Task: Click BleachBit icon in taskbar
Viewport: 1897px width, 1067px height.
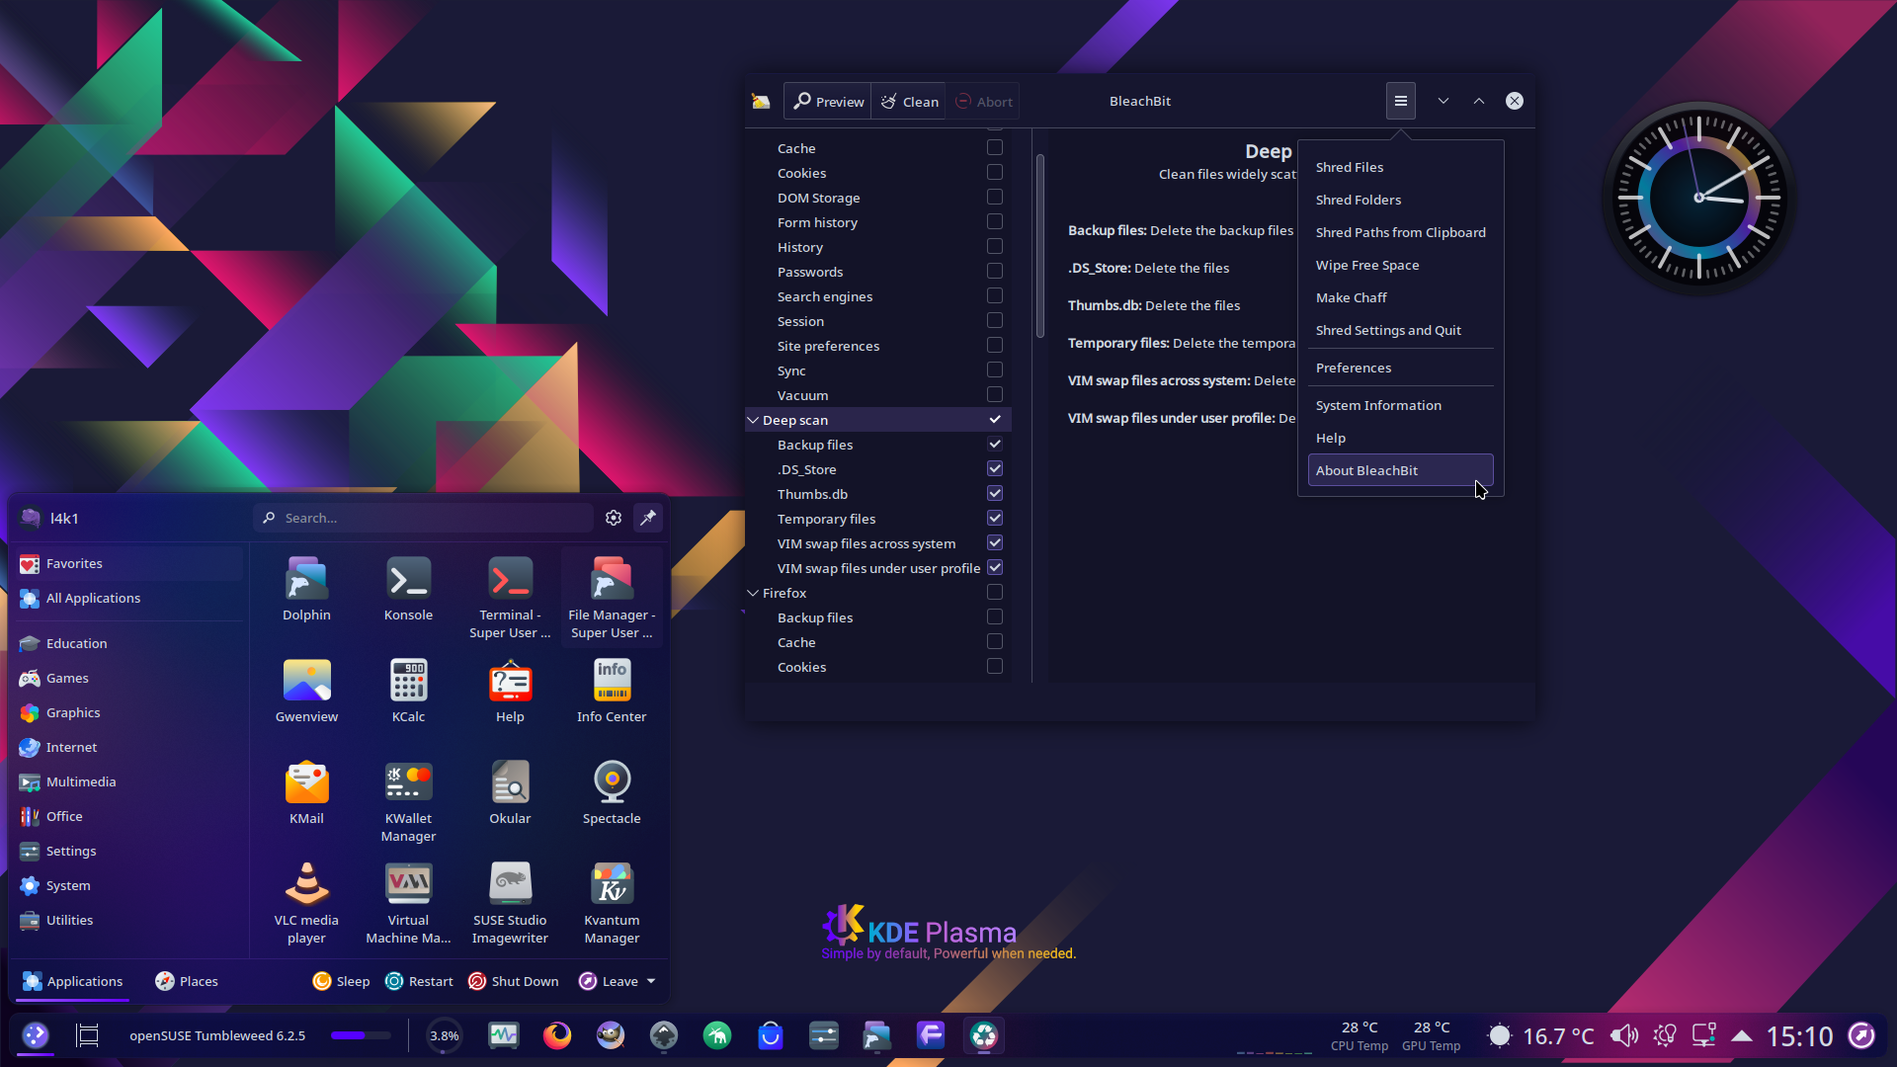Action: click(984, 1035)
